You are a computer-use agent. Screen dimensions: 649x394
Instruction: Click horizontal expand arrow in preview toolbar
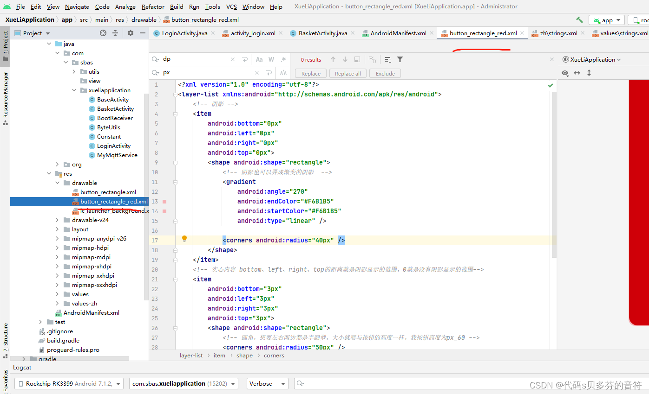[x=577, y=73]
